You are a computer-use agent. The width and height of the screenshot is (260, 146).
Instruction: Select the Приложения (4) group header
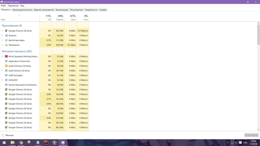pos(12,25)
